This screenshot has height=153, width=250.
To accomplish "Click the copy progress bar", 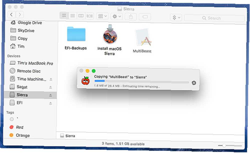I will click(x=141, y=81).
